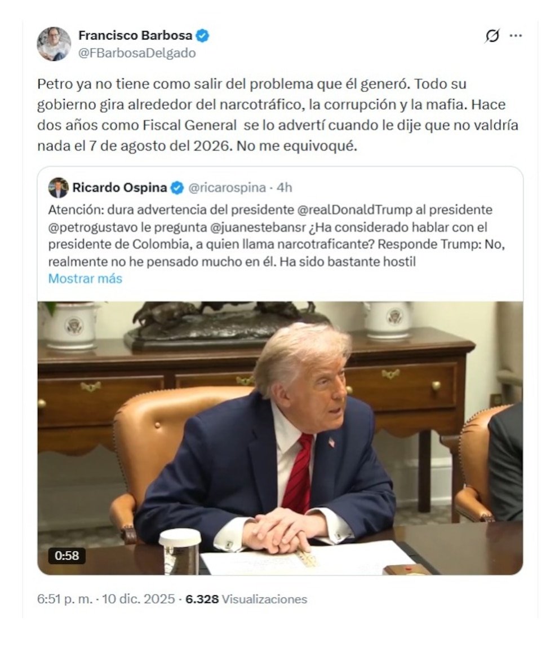Screen dimensions: 559x647
Task: Click the 6.328 Visualizaciones count
Action: (x=246, y=599)
